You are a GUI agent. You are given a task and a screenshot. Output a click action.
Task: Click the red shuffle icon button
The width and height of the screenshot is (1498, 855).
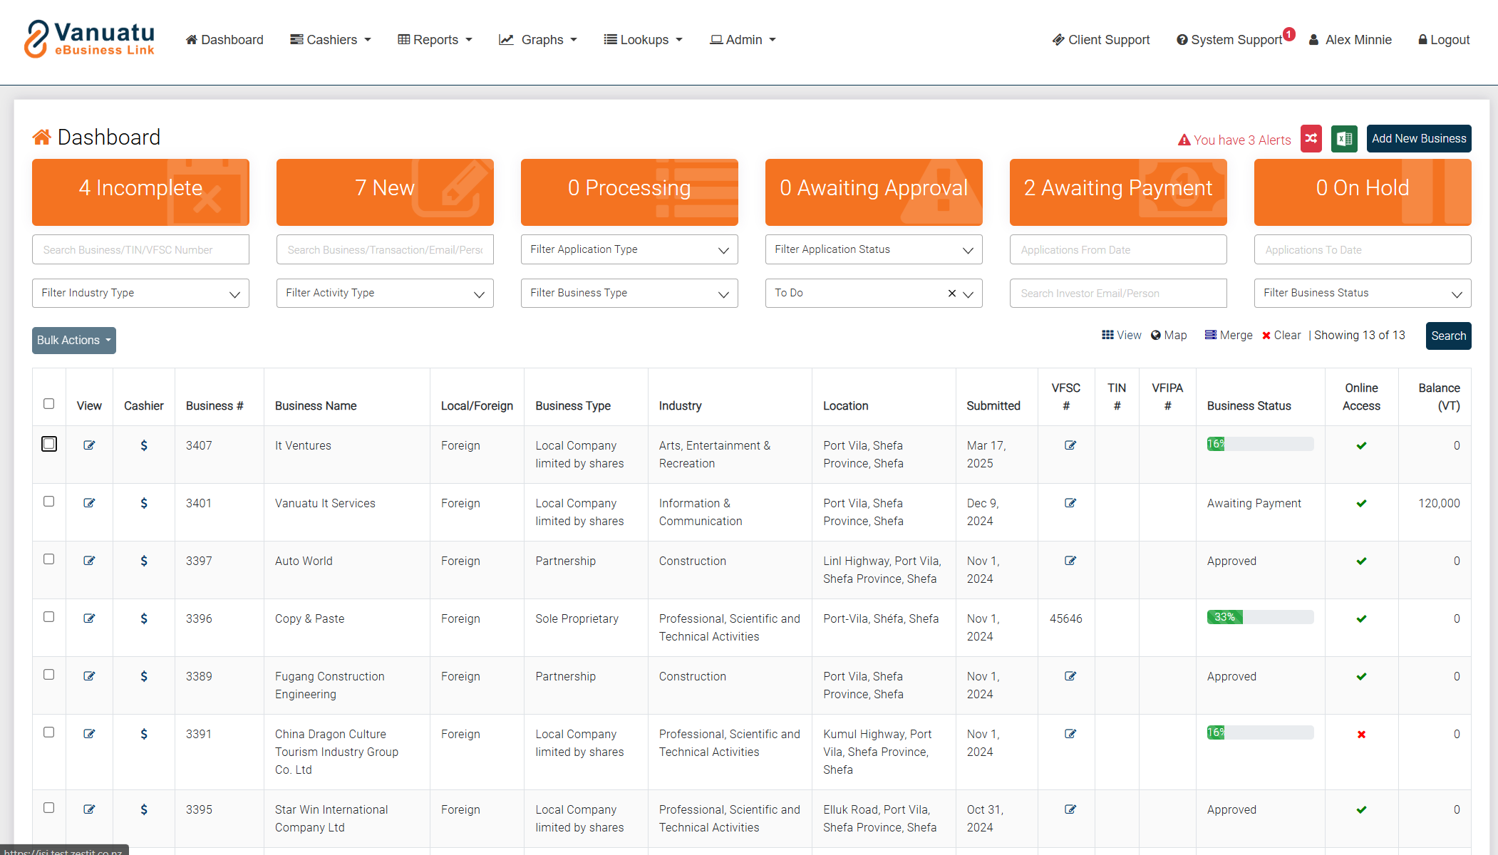click(x=1311, y=139)
